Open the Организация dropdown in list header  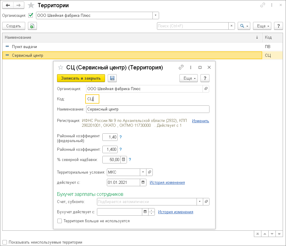pos(155,15)
